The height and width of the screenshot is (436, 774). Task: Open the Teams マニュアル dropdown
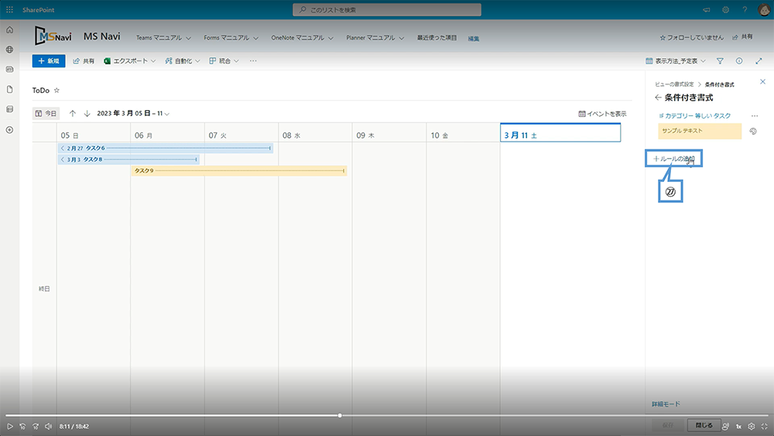tap(163, 37)
